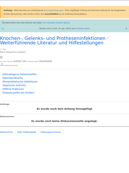Open Periprothetische Infektionen link
The image size is (129, 173).
pyautogui.click(x=20, y=82)
